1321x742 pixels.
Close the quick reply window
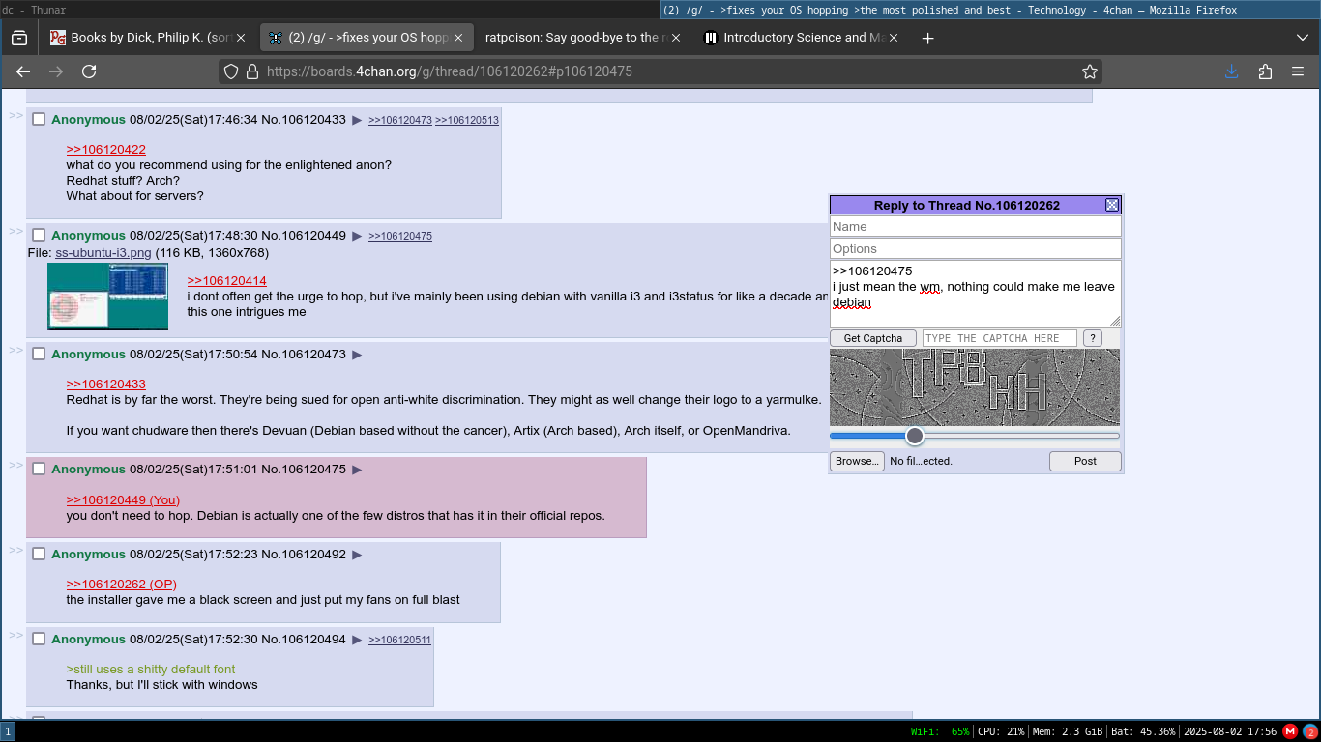[1112, 205]
